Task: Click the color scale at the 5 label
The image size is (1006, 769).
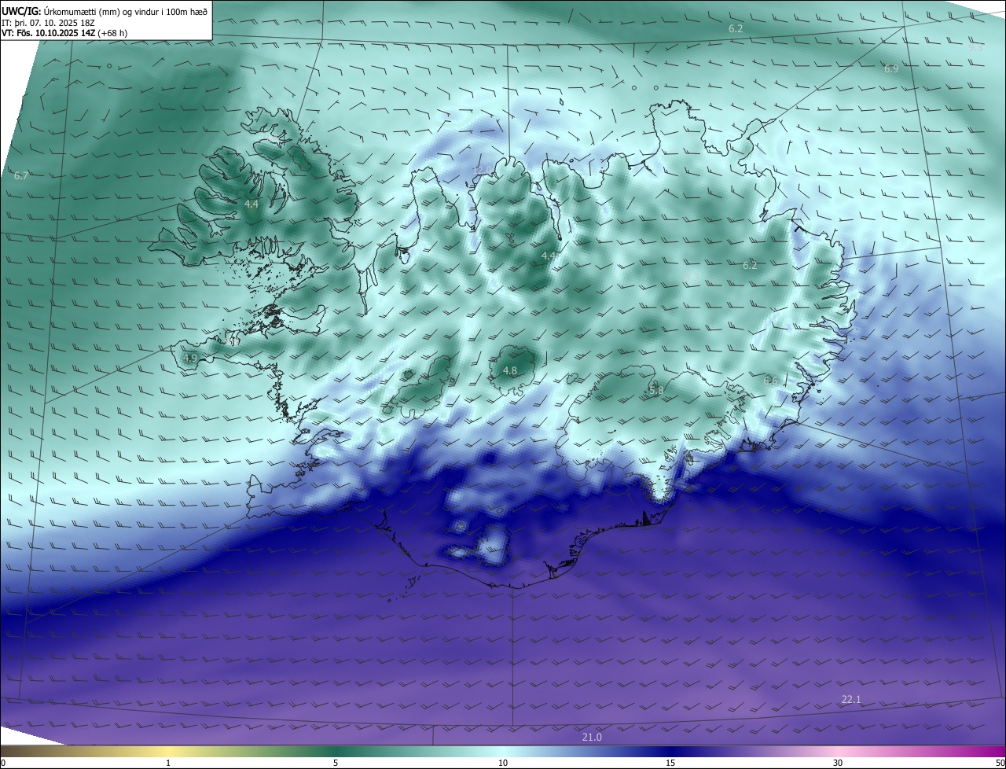Action: click(336, 763)
